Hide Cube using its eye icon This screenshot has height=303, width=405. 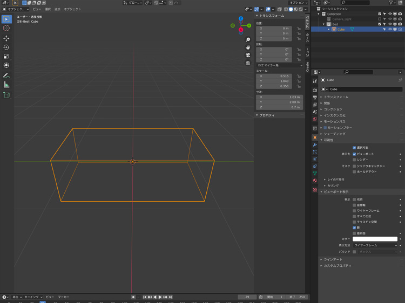[x=390, y=29]
